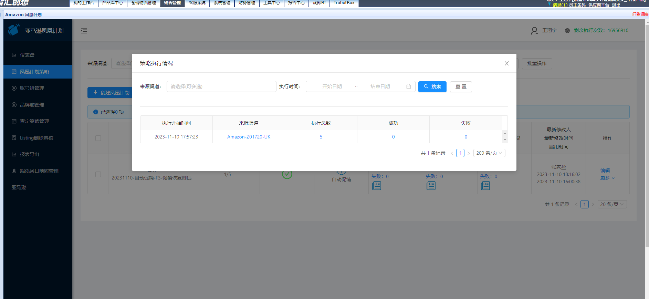The height and width of the screenshot is (299, 649).
Task: Click the info icon beside 已选择0 项
Action: point(96,112)
